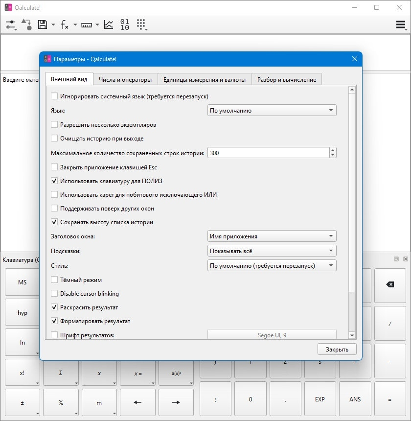Uncheck Использовать клавиатуру для ПОЛИЗ

pos(54,181)
